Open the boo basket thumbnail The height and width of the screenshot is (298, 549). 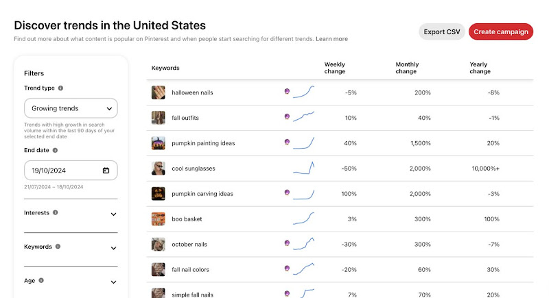click(x=159, y=219)
